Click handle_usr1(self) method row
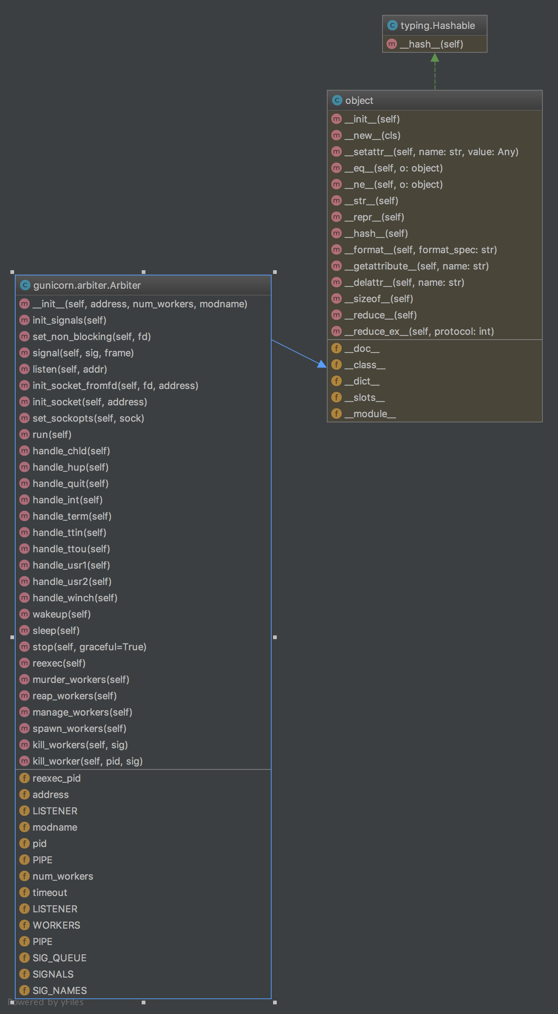558x1014 pixels. coord(143,565)
